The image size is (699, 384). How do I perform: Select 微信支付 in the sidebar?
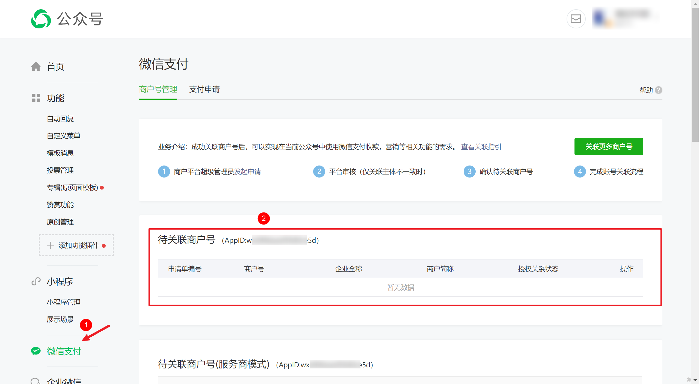pos(64,351)
